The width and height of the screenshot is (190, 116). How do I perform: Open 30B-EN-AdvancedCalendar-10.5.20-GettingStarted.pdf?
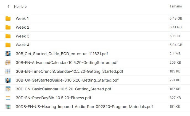[67, 63]
